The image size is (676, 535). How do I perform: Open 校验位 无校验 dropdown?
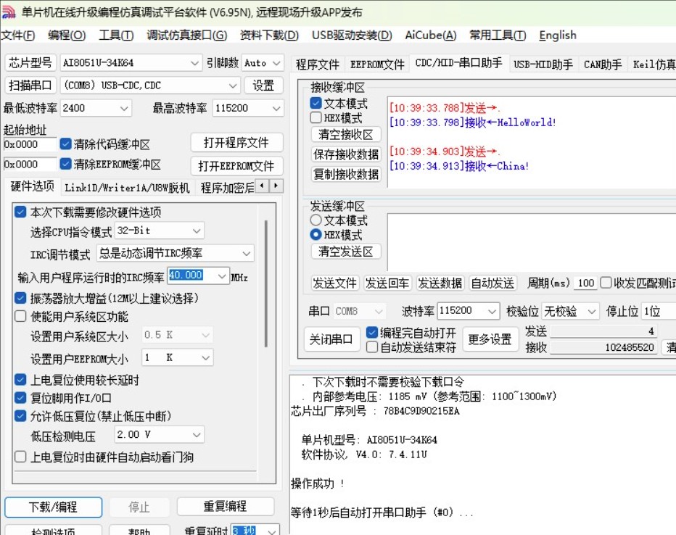click(570, 310)
